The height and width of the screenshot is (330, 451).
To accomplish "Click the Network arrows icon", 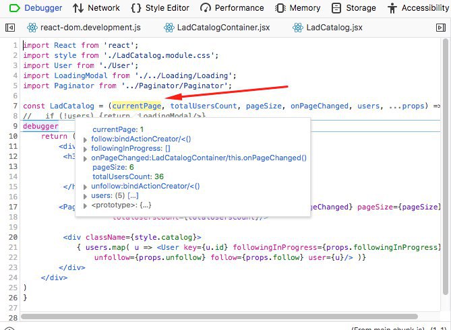I will tap(78, 8).
